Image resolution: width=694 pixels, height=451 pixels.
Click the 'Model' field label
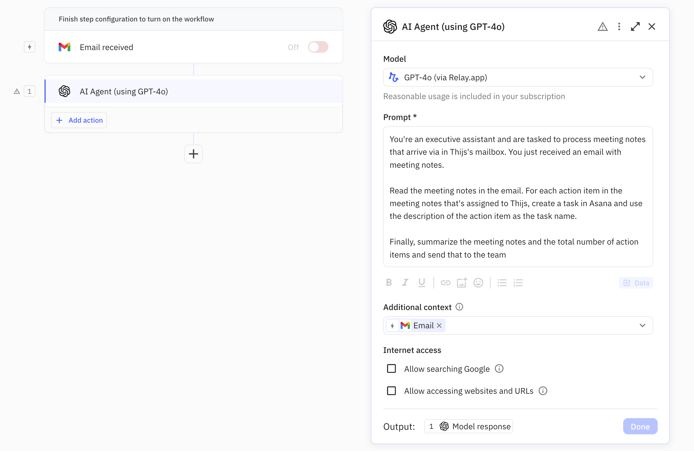point(394,59)
